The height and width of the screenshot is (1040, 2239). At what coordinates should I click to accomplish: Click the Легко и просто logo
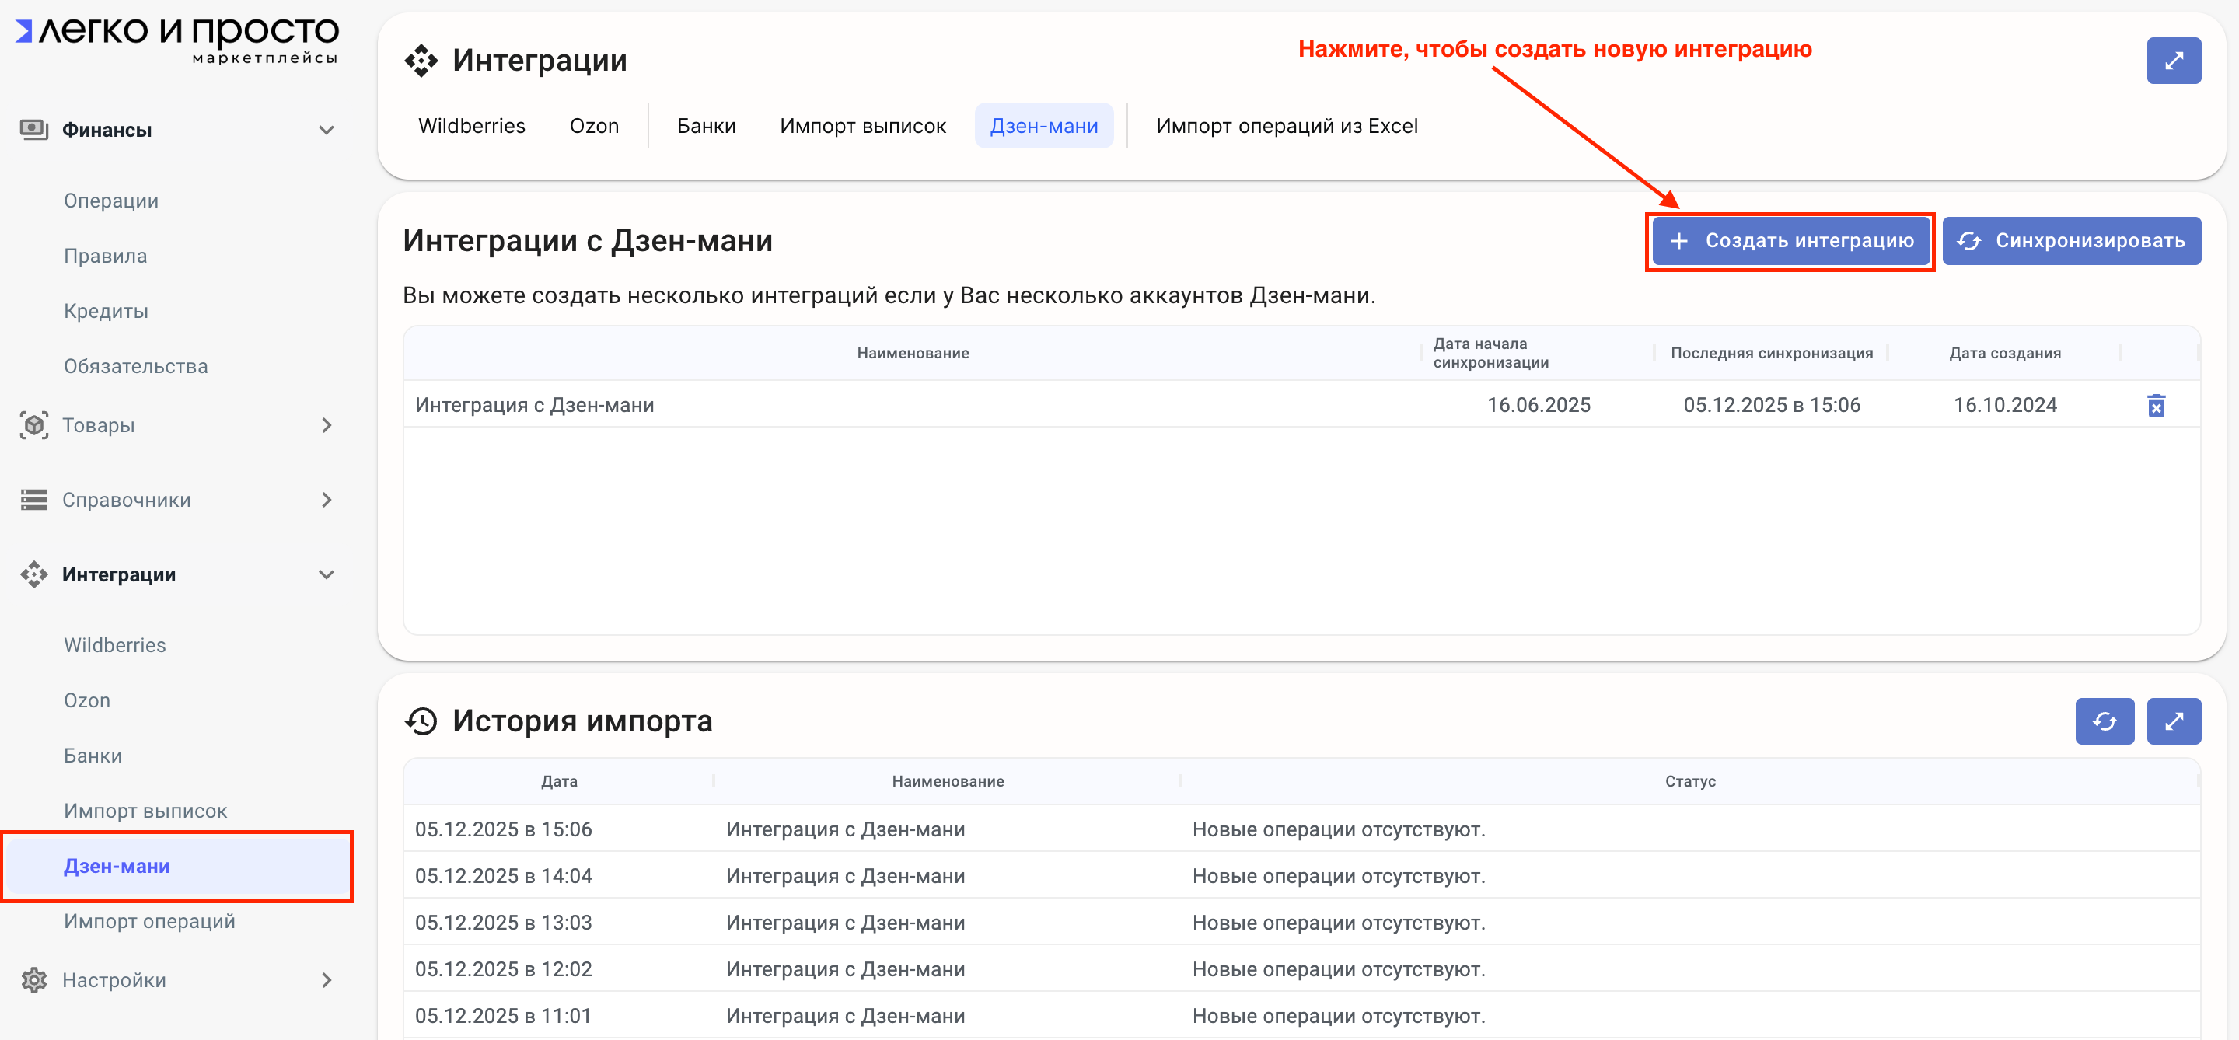tap(177, 39)
